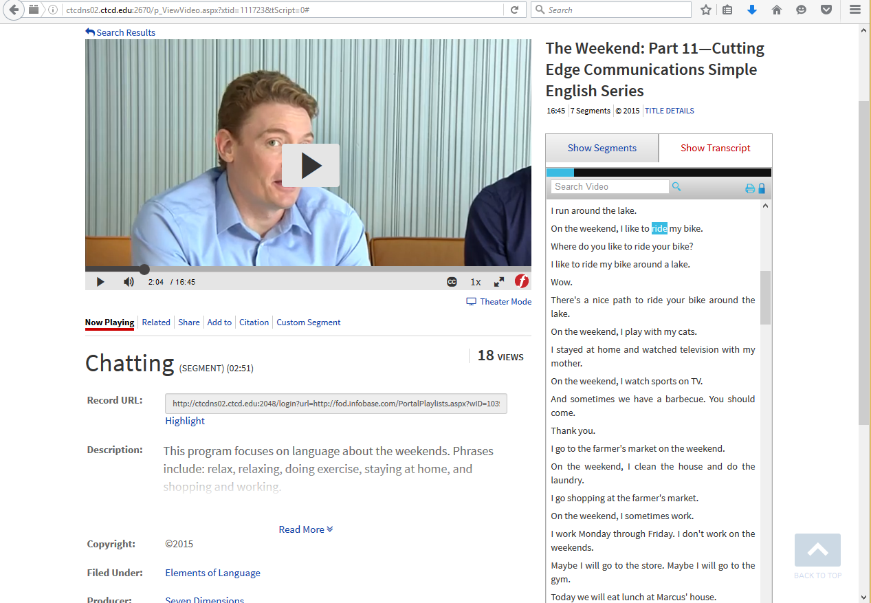Open the Pocket icon in toolbar
The height and width of the screenshot is (603, 871).
pyautogui.click(x=826, y=10)
